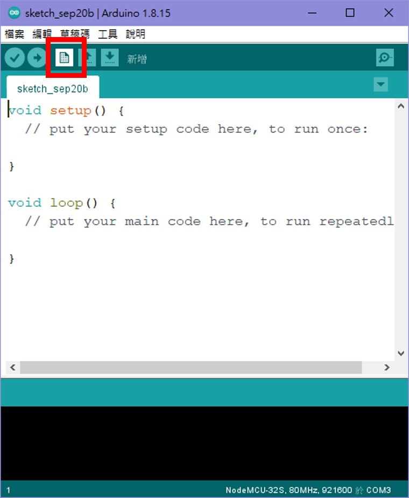Click the Open sketch up-arrow icon

(x=87, y=57)
